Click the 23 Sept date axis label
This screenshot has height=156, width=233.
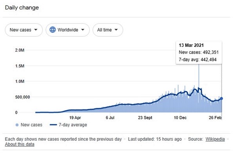(145, 118)
